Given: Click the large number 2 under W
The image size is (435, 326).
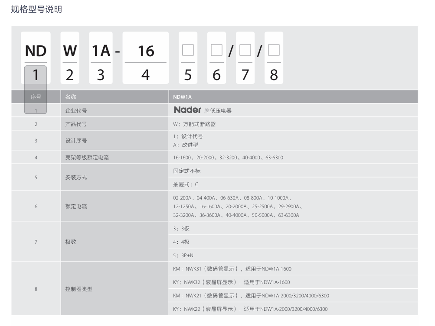Looking at the screenshot, I should tap(70, 75).
